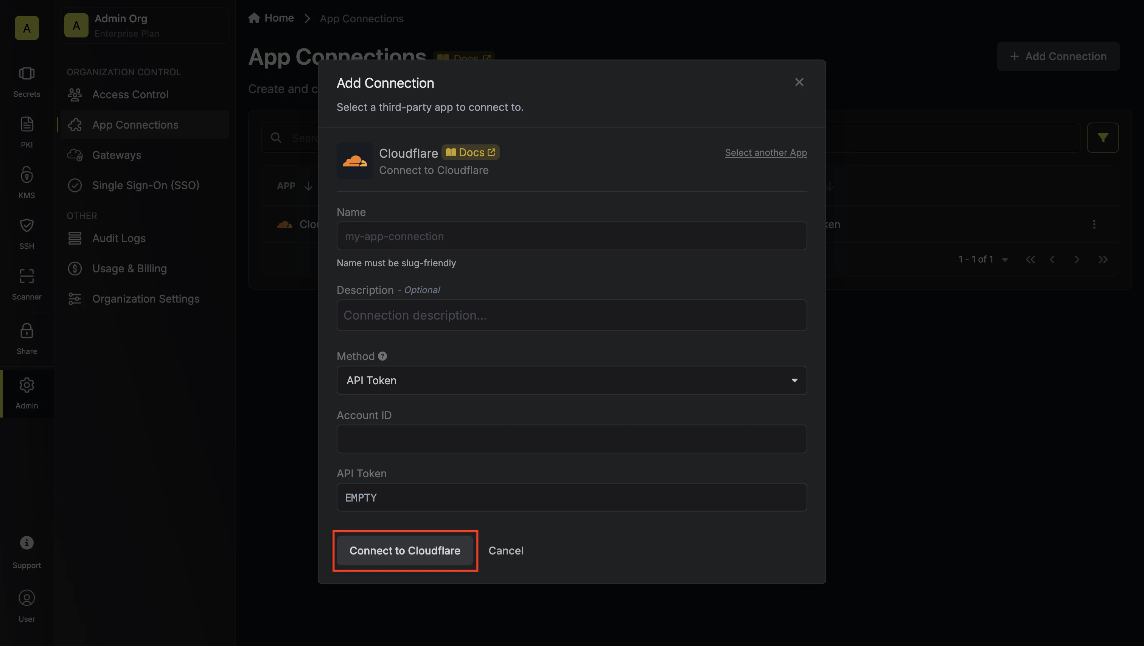Click the search magnifier icon in table

point(276,138)
